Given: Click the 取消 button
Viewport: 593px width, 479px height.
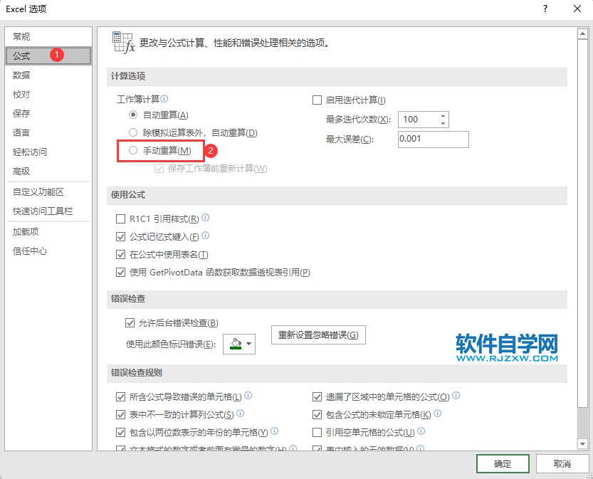Looking at the screenshot, I should pyautogui.click(x=562, y=464).
